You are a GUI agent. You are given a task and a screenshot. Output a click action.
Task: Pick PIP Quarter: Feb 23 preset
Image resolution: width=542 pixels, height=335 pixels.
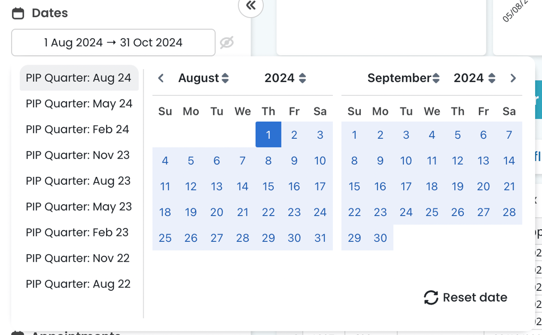point(77,232)
